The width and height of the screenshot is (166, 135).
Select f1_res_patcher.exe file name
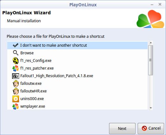click(x=37, y=68)
